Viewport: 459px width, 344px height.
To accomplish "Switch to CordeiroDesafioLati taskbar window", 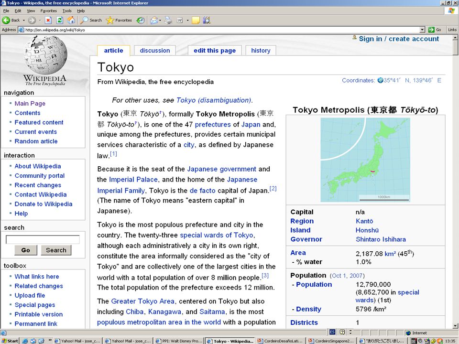I will coord(281,341).
